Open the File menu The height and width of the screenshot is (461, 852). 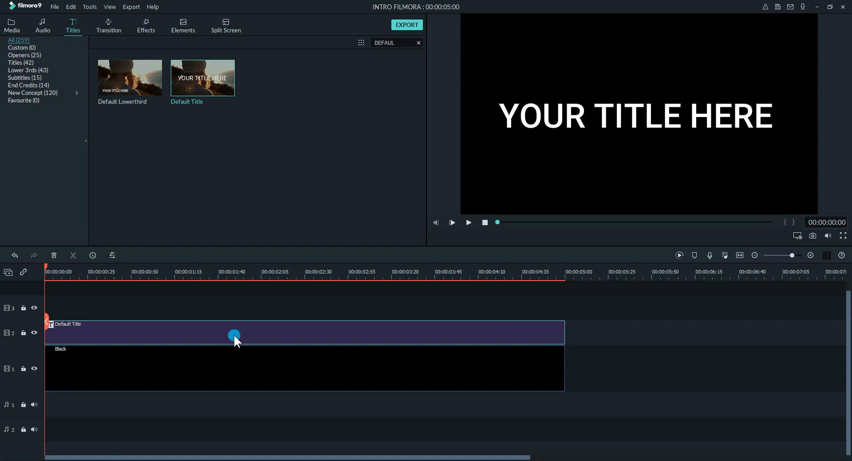pyautogui.click(x=55, y=7)
